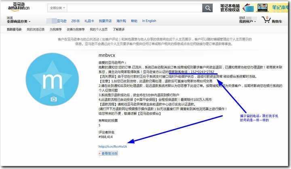Go to 我要开店 seller page
Screen dimensions: 291x169
coord(105,21)
